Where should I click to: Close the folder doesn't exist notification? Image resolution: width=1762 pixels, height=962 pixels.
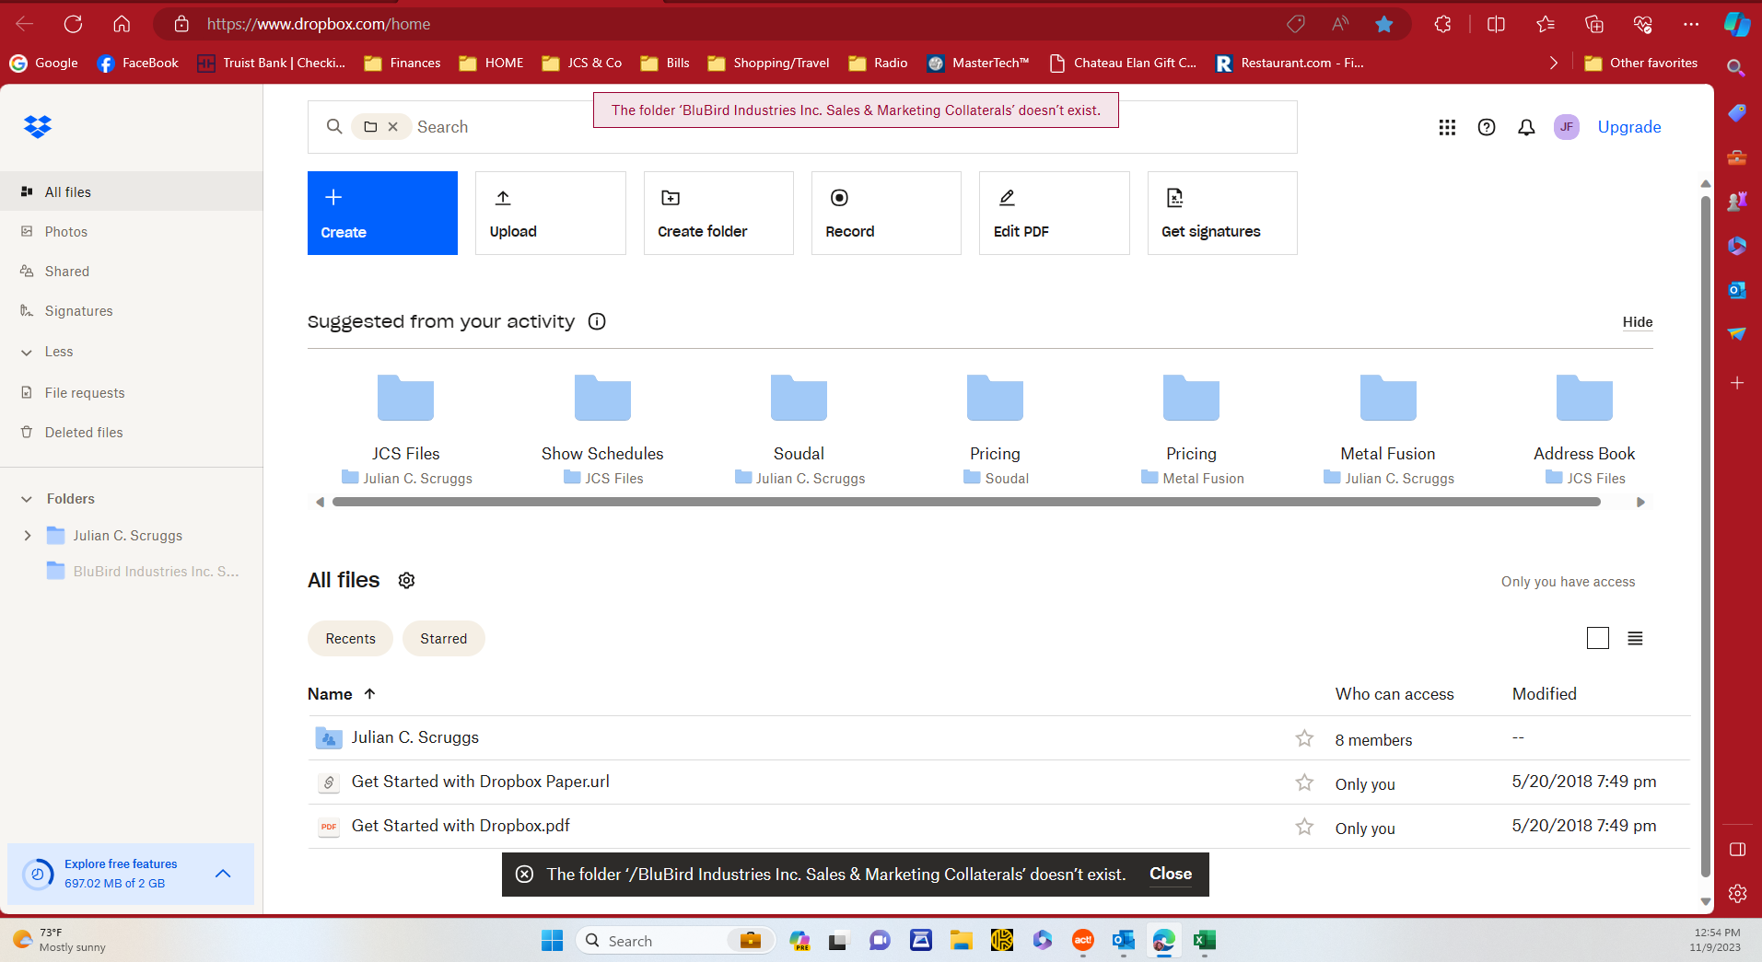1171,874
